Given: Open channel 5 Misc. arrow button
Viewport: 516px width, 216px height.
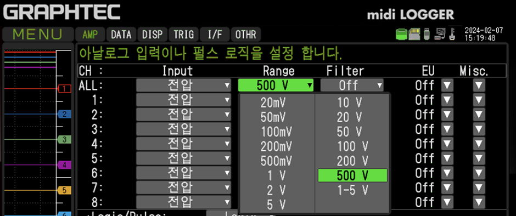Looking at the screenshot, I should click(479, 158).
